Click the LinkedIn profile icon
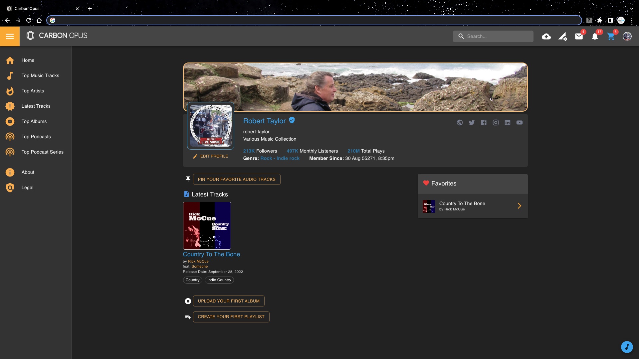Viewport: 639px width, 359px height. pos(507,123)
